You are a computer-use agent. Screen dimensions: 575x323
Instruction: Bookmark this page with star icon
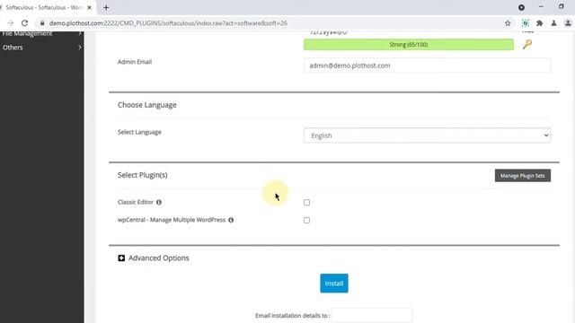pos(508,23)
